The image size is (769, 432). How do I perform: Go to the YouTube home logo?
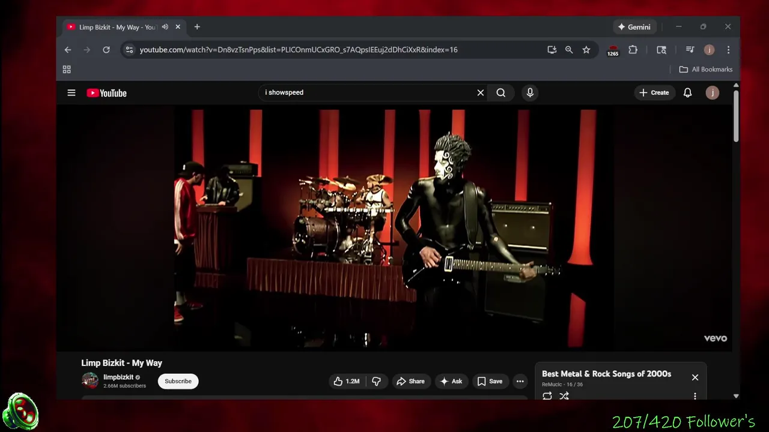point(106,93)
